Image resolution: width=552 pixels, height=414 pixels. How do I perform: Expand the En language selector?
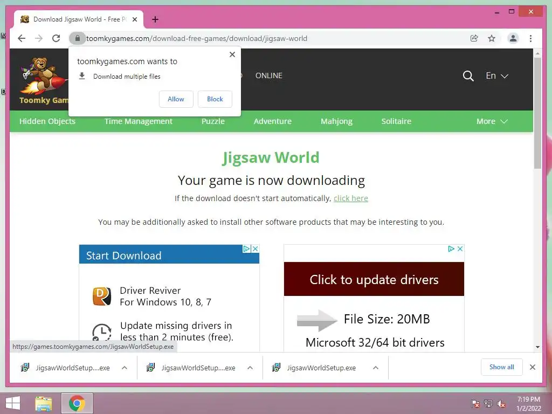[496, 75]
